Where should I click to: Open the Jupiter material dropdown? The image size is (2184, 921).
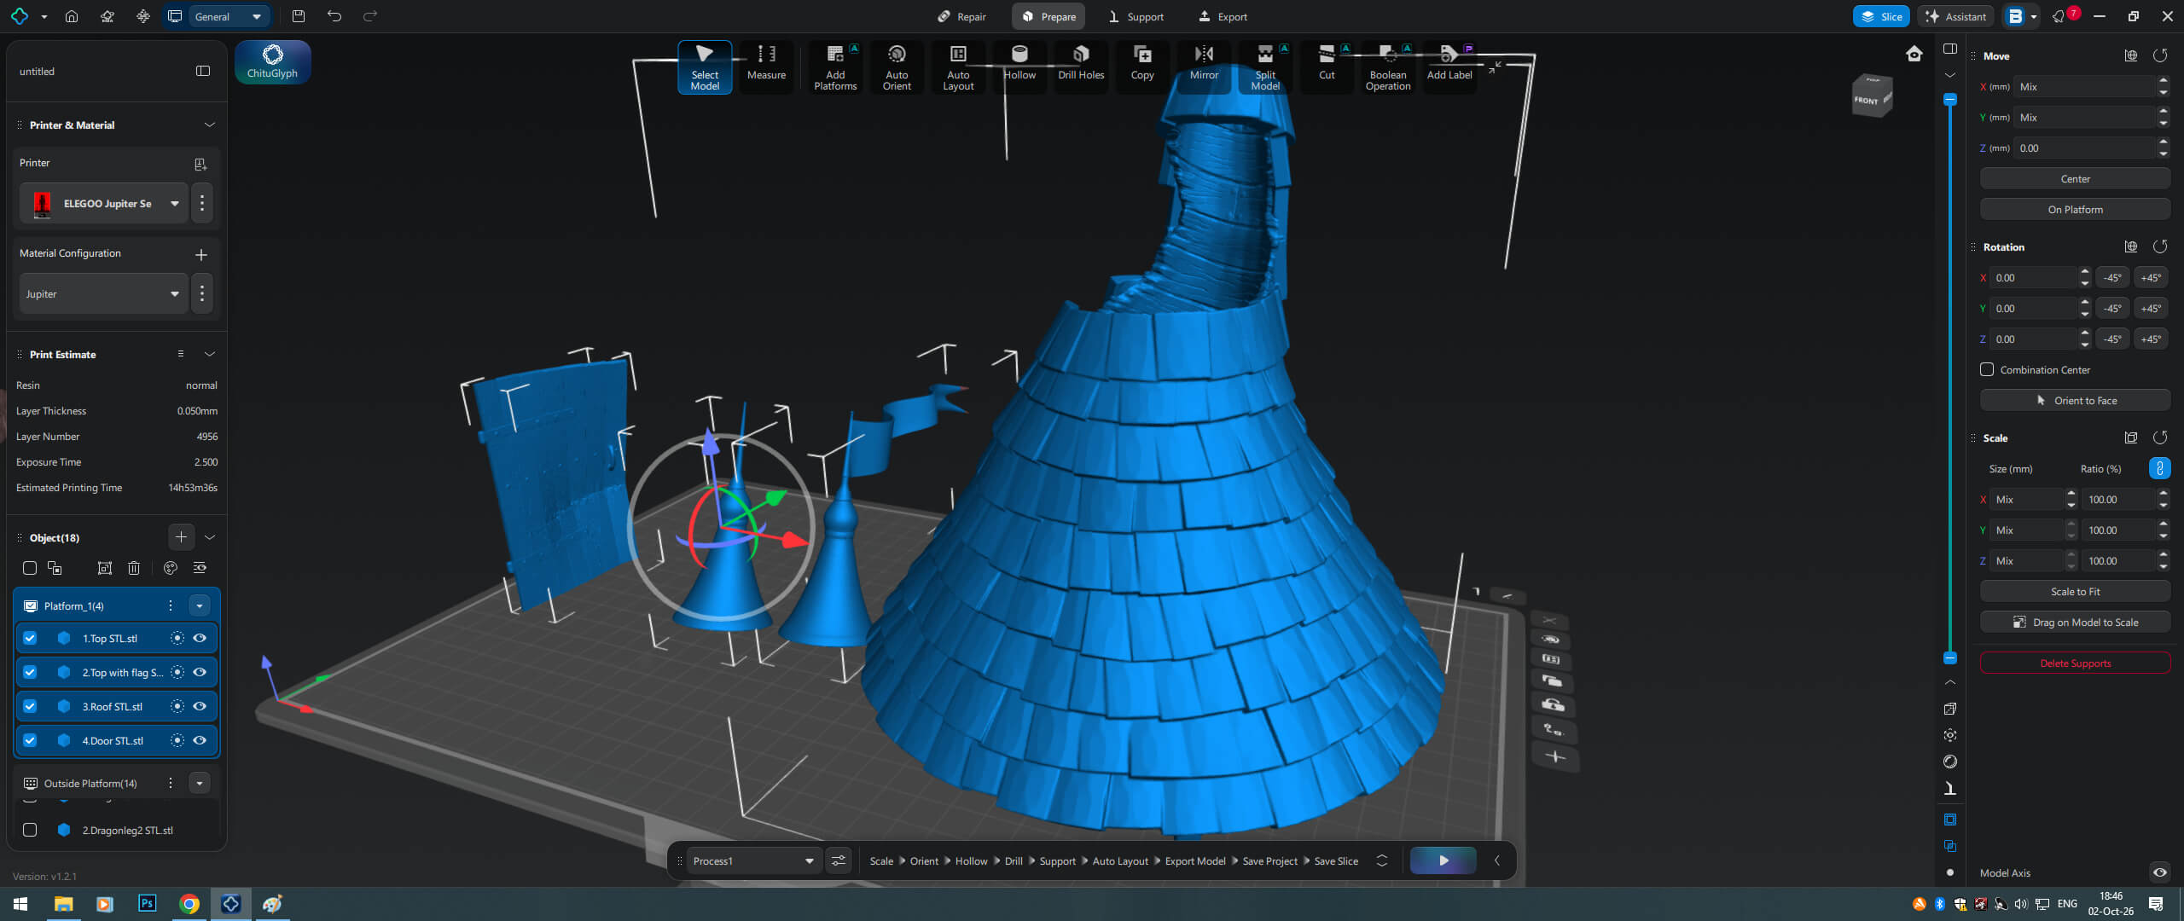pos(103,294)
